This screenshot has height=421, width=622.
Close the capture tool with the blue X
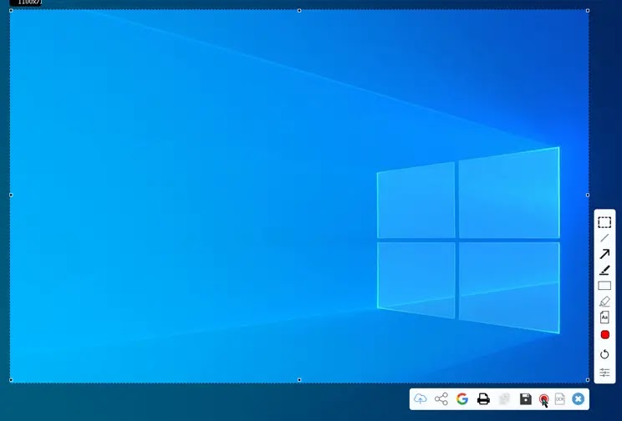coord(579,398)
